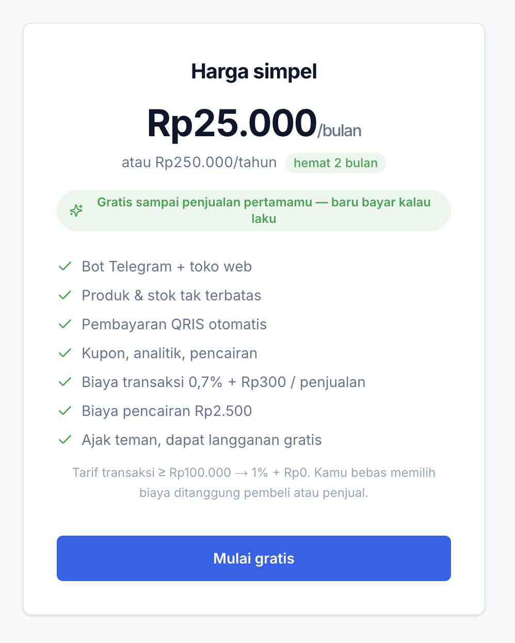
Task: Select the Rp25.000 price text
Action: 232,123
